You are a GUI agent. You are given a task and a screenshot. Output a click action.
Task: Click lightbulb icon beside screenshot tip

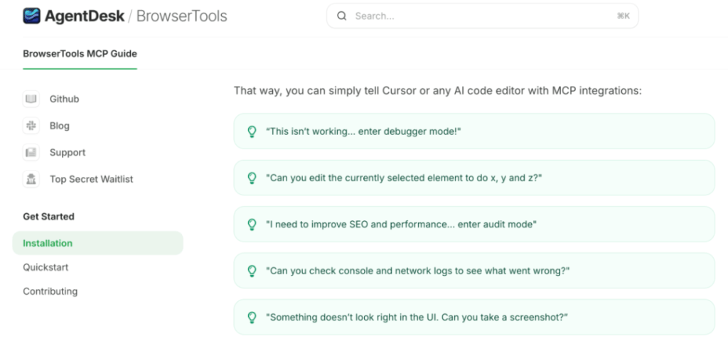pyautogui.click(x=251, y=318)
